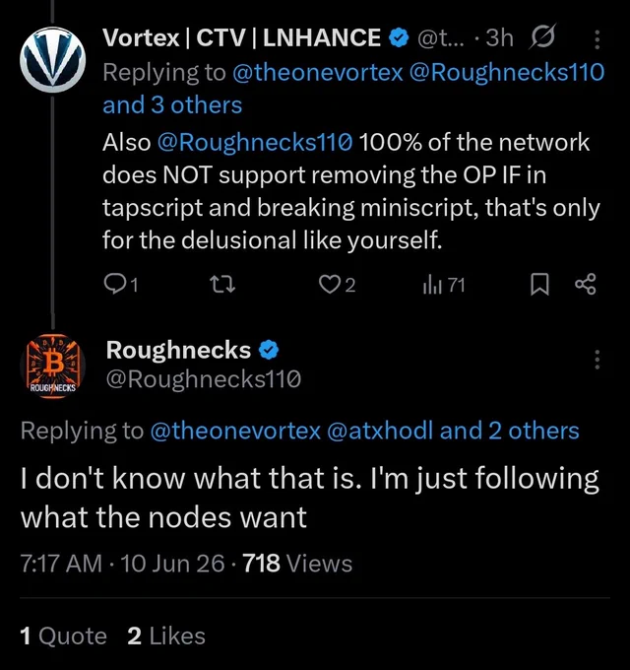630x670 pixels.
Task: Click the Grok slashed-circle icon
Action: pos(543,37)
